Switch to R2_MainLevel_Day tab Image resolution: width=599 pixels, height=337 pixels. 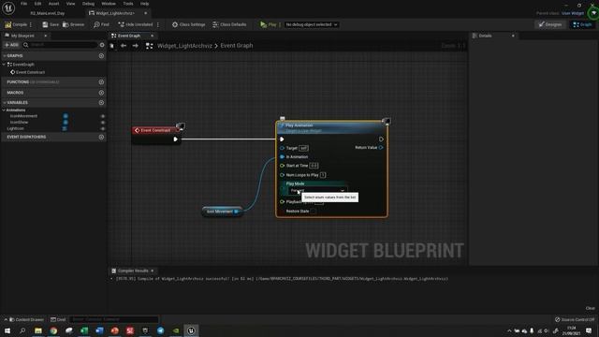pyautogui.click(x=48, y=13)
